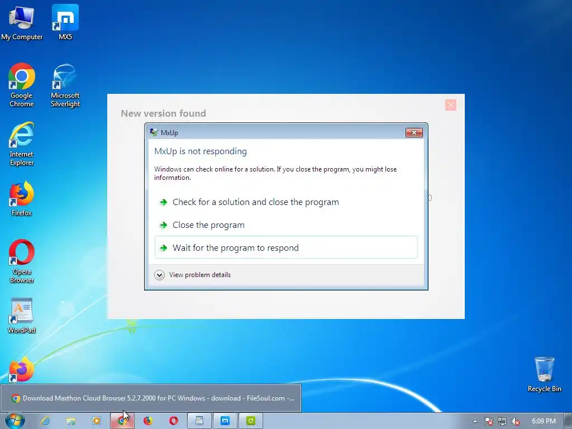Select the Recycle Bin icon

coord(544,374)
